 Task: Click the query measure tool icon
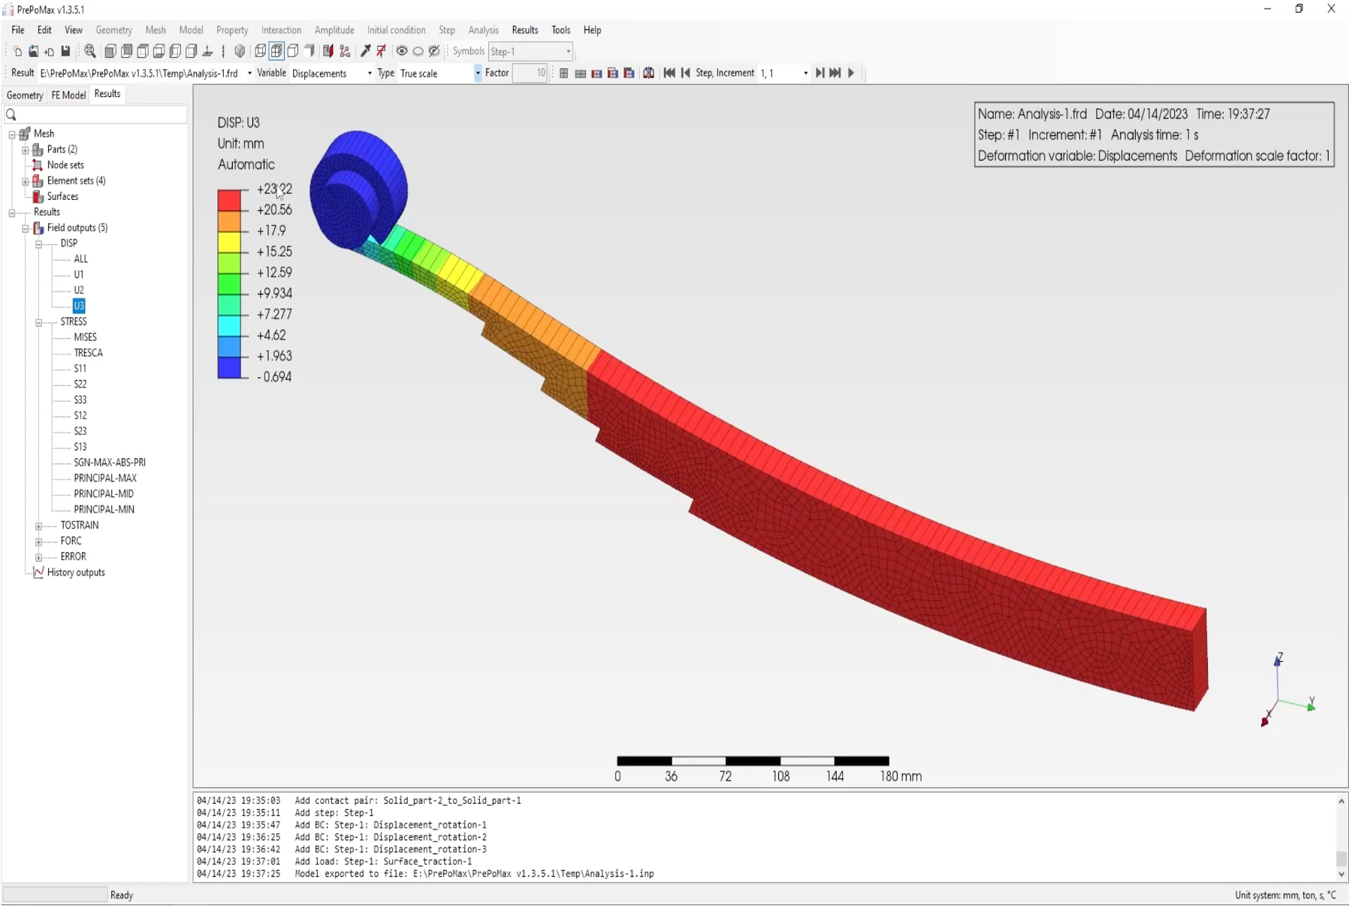[x=365, y=51]
